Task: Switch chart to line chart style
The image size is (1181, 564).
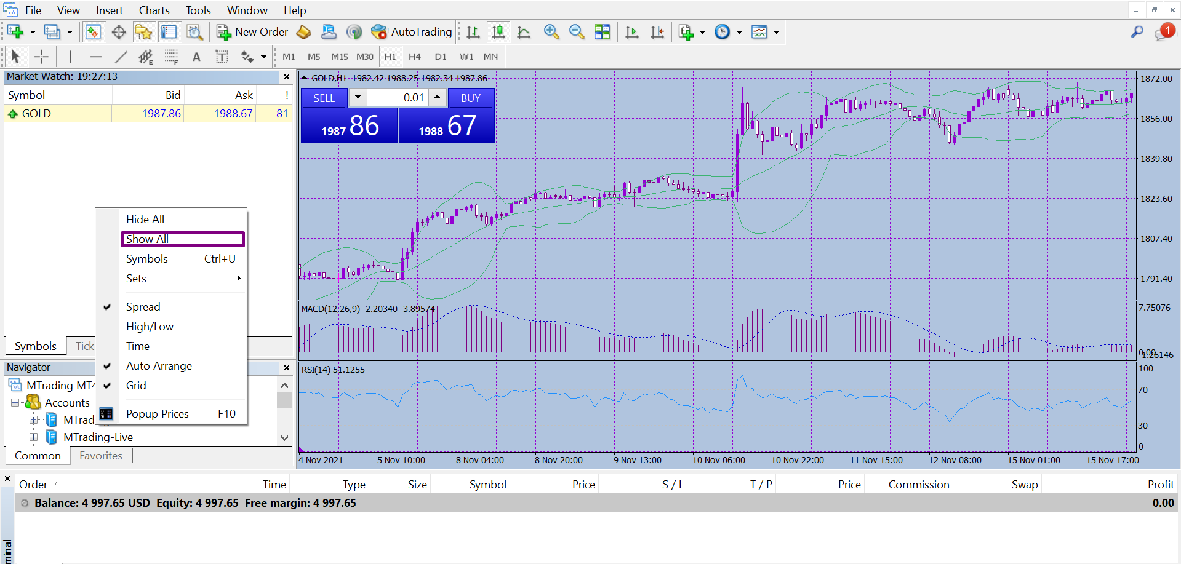Action: [524, 32]
